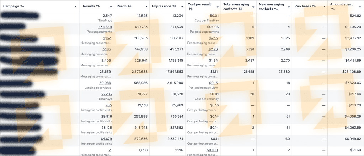Click the Reach column sort arrows
Screen dimensions: 364x156
click(129, 6)
